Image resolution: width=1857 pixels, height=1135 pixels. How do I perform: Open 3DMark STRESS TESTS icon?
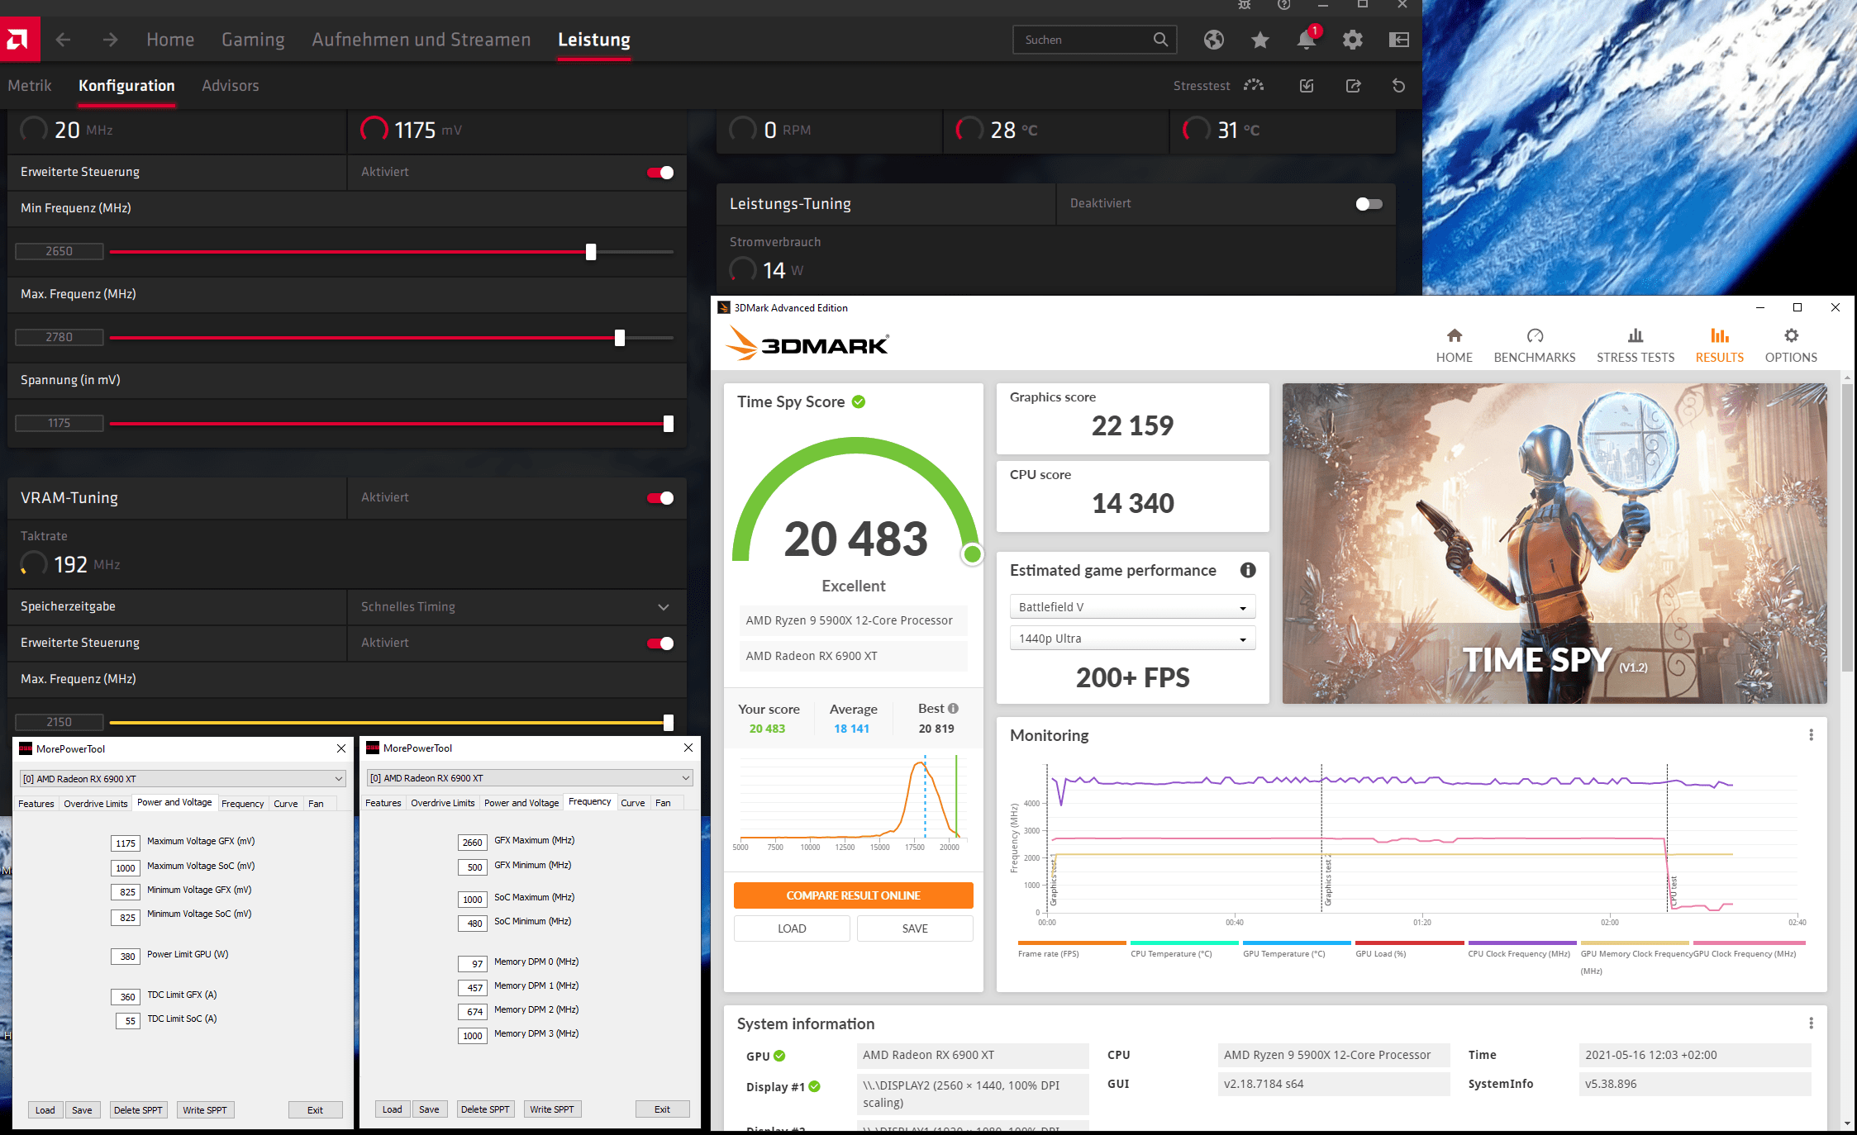pos(1635,335)
